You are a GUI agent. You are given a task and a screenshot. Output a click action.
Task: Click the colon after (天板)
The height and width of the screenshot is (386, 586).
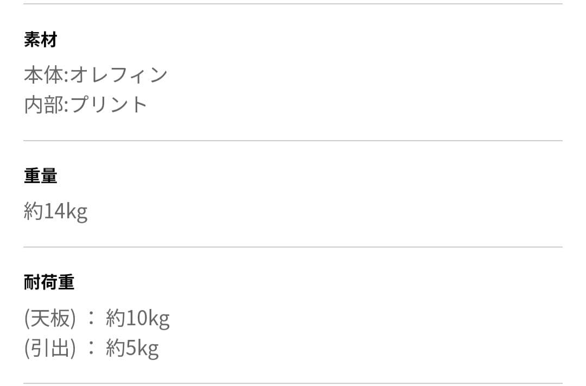click(91, 318)
